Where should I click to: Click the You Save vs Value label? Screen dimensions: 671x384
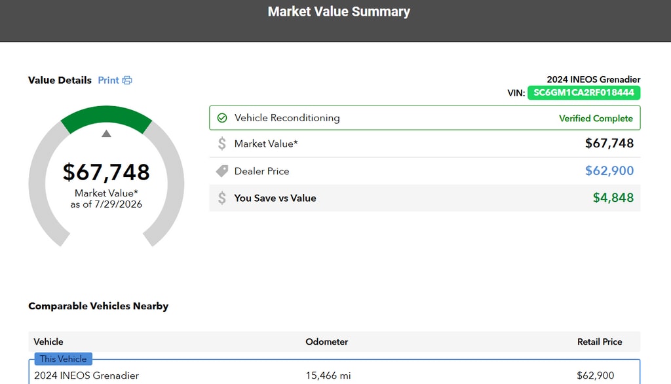[275, 198]
